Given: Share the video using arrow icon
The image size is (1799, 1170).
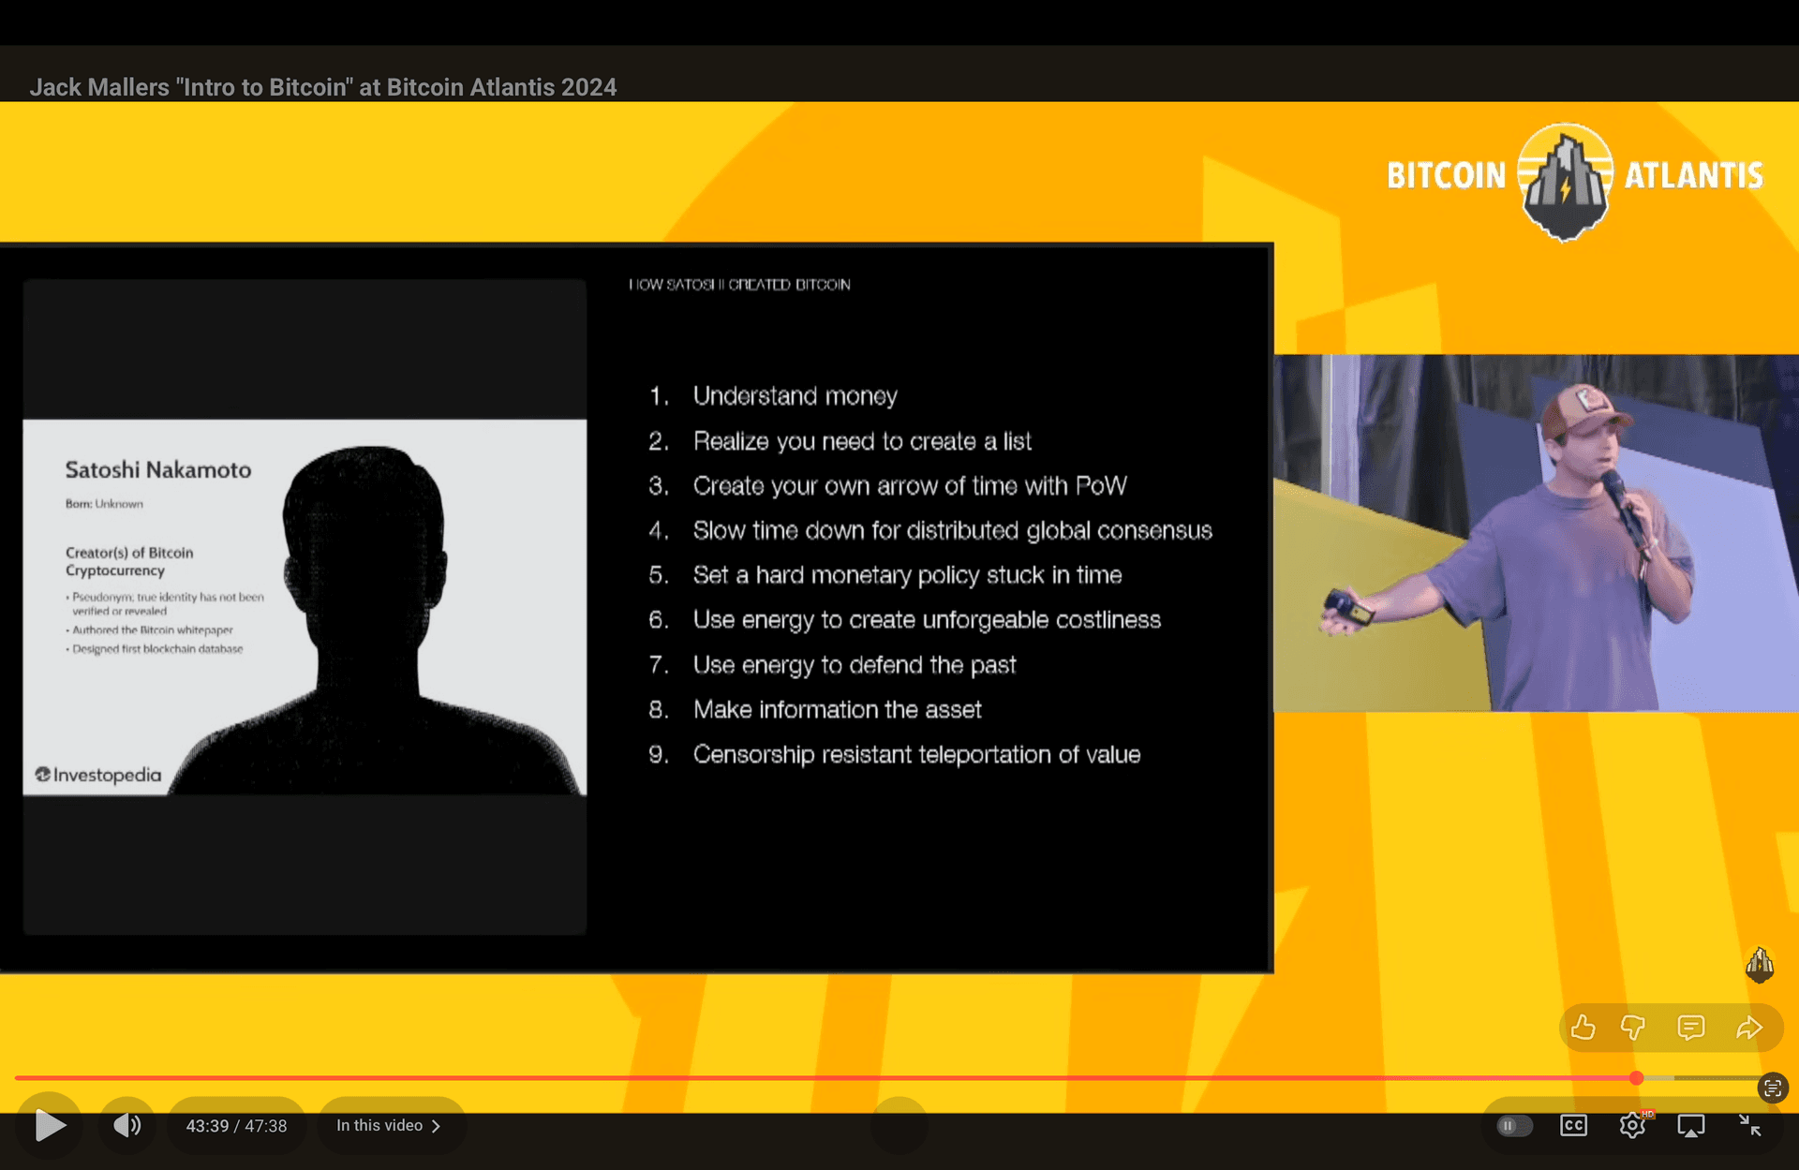Looking at the screenshot, I should pyautogui.click(x=1748, y=1028).
